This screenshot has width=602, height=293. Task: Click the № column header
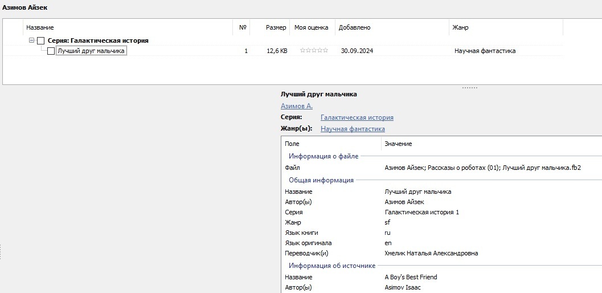[x=243, y=27]
